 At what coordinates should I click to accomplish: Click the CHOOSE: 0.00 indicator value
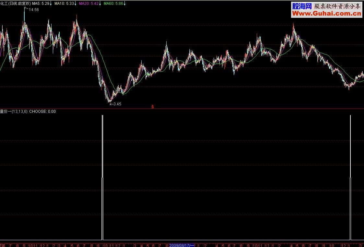click(42, 112)
